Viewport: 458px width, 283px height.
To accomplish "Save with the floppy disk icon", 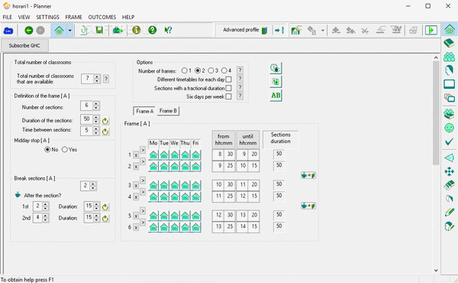I will pyautogui.click(x=99, y=30).
